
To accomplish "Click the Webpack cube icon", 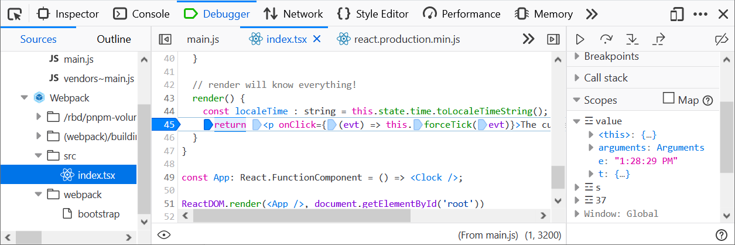I will 39,98.
